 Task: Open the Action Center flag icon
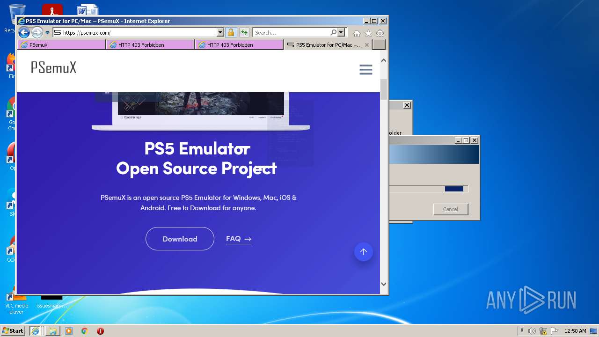[x=555, y=331]
